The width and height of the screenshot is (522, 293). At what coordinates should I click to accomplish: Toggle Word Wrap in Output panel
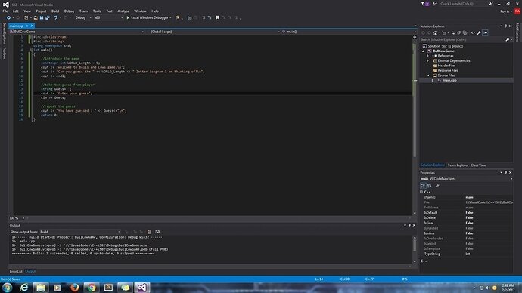click(157, 232)
